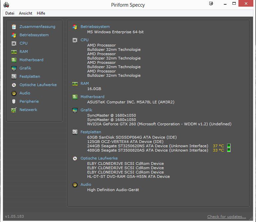Click the Peripherie mouse icon in sidebar
256x222 pixels.
click(14, 101)
